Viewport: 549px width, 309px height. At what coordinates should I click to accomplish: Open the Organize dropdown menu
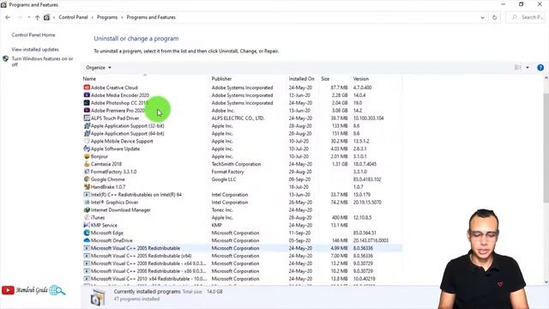pyautogui.click(x=99, y=68)
